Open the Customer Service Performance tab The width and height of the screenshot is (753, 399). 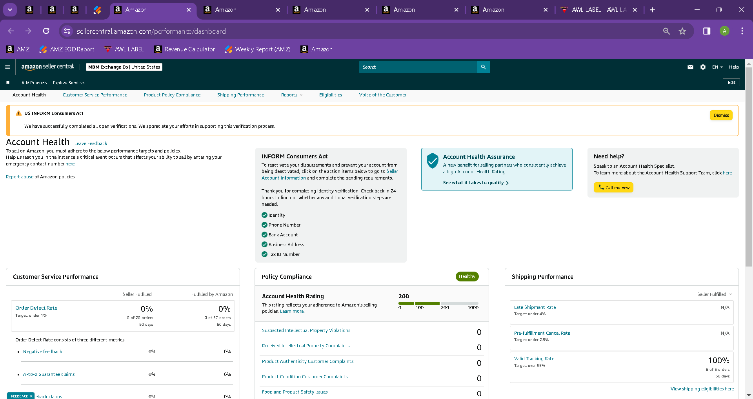[95, 95]
